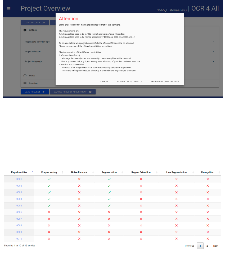Click Preprocessing checkmark for page 0002
225x253 pixels.
tap(49, 186)
